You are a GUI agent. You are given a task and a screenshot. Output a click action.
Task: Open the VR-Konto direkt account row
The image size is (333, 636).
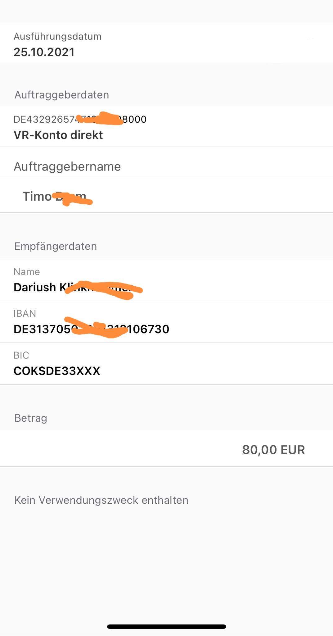tap(58, 135)
